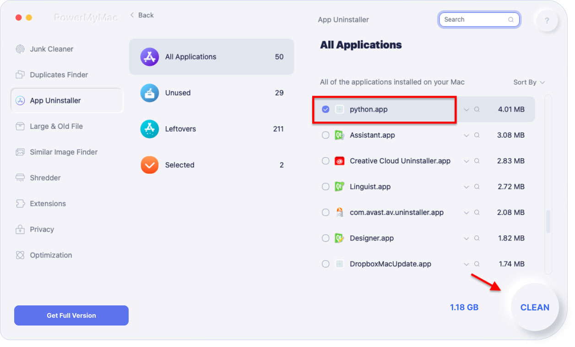This screenshot has height=347, width=575.
Task: Open the Sort By dropdown
Action: [529, 82]
